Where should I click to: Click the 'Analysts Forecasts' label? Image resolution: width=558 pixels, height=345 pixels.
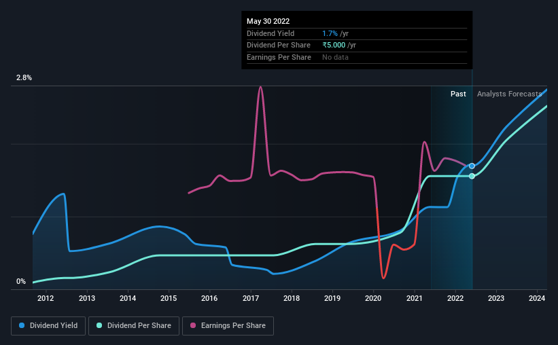[x=509, y=94]
